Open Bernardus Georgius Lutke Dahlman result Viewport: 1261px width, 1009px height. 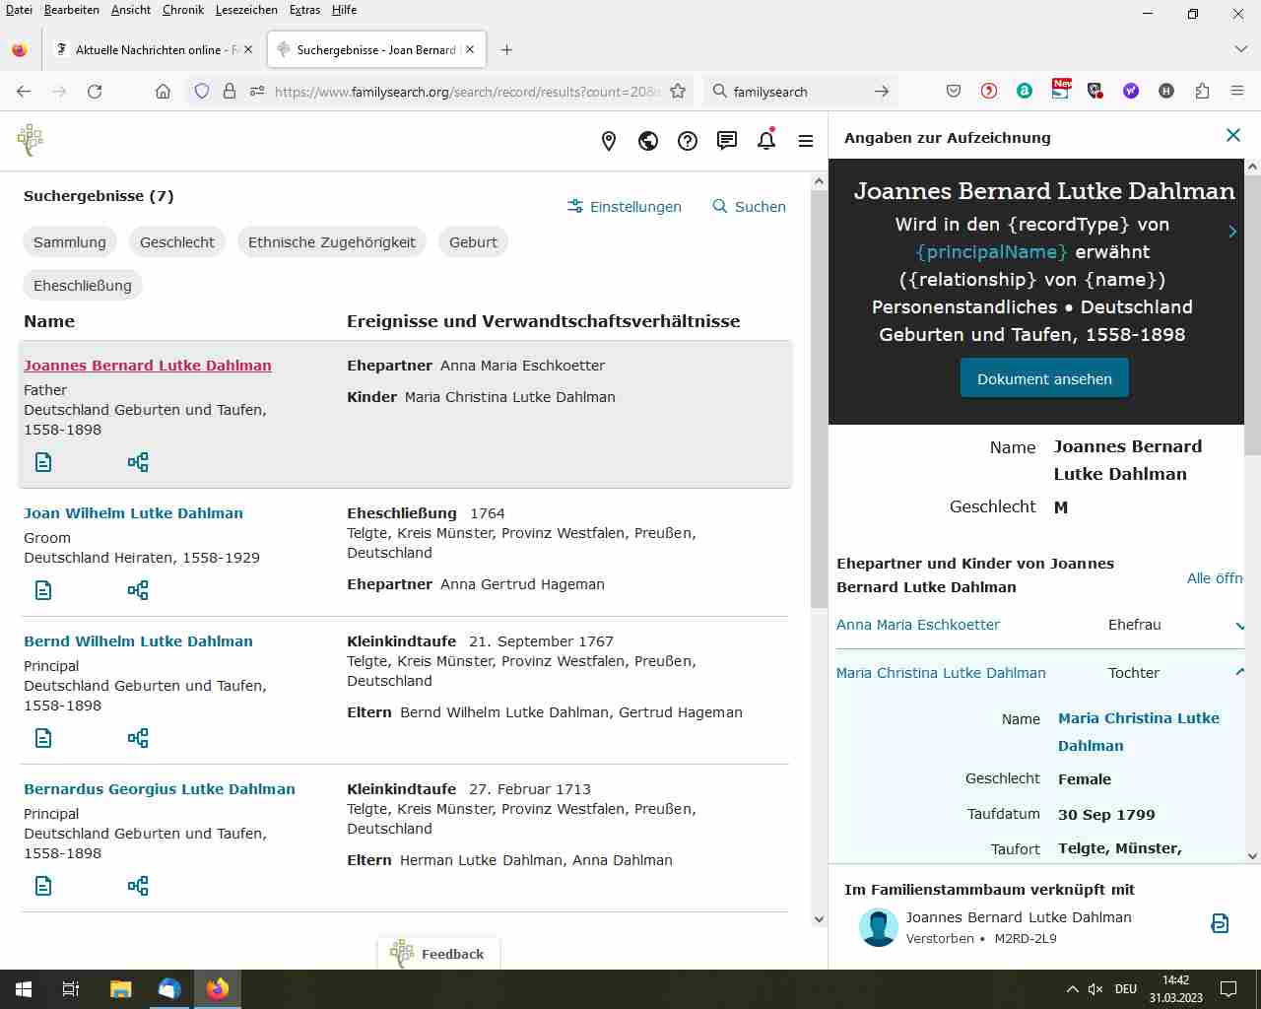coord(160,789)
